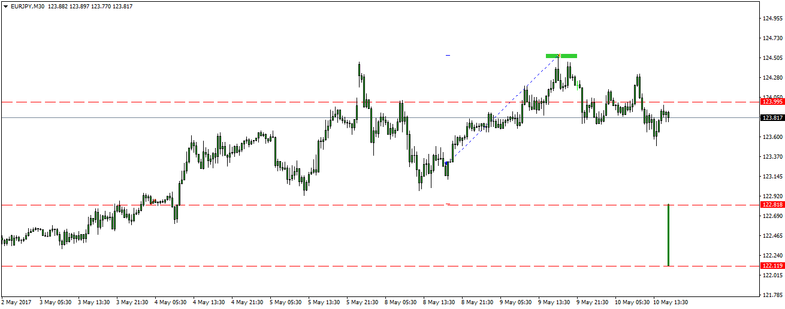
Task: Select the thick green vertical bar
Action: click(668, 235)
